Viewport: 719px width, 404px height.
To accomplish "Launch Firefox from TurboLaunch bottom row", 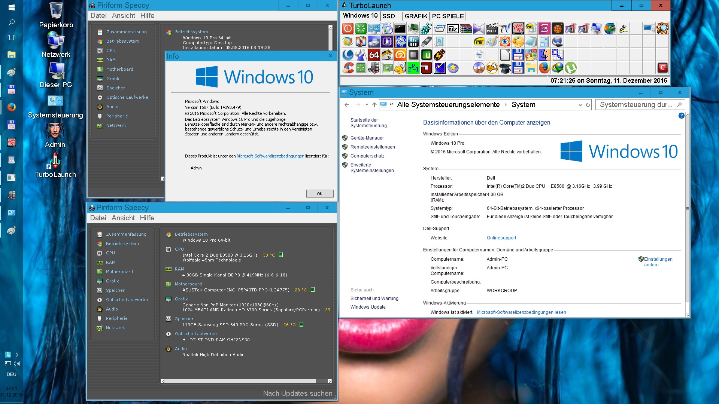I will click(x=544, y=68).
